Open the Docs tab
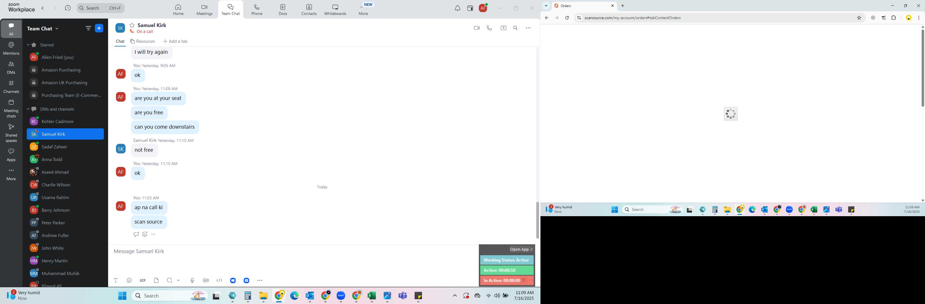The height and width of the screenshot is (304, 925). [283, 10]
